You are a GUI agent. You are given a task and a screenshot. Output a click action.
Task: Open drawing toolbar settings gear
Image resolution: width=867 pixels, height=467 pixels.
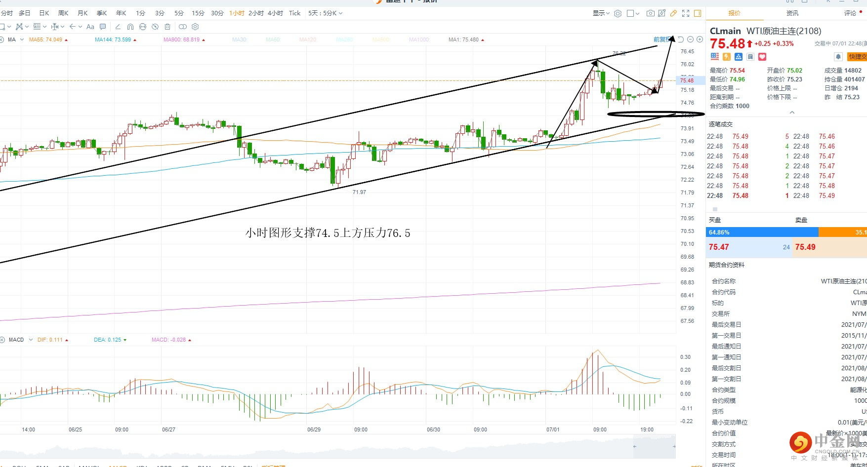(x=195, y=27)
